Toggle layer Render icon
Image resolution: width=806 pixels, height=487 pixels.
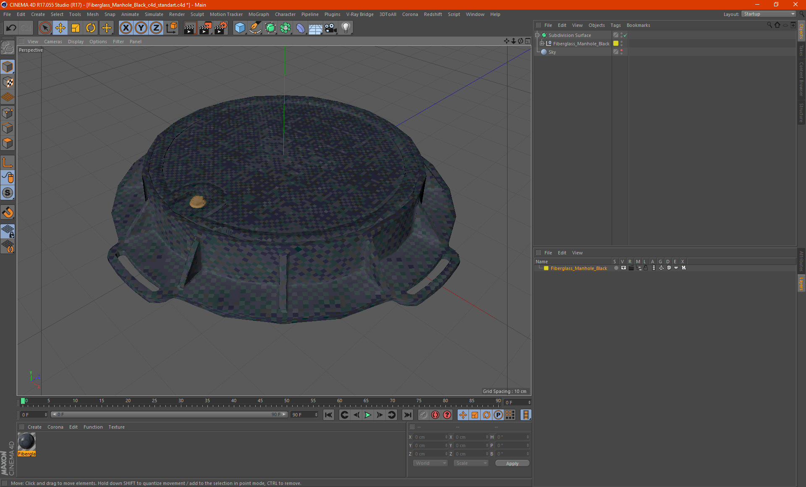coord(631,268)
